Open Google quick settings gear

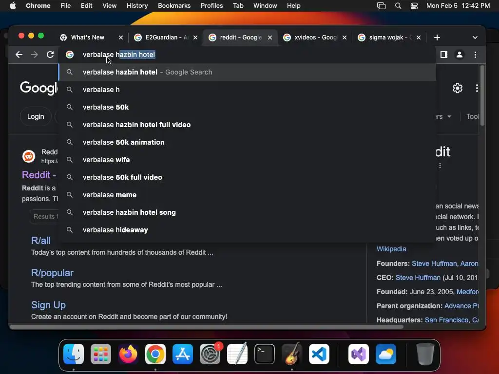(x=457, y=88)
